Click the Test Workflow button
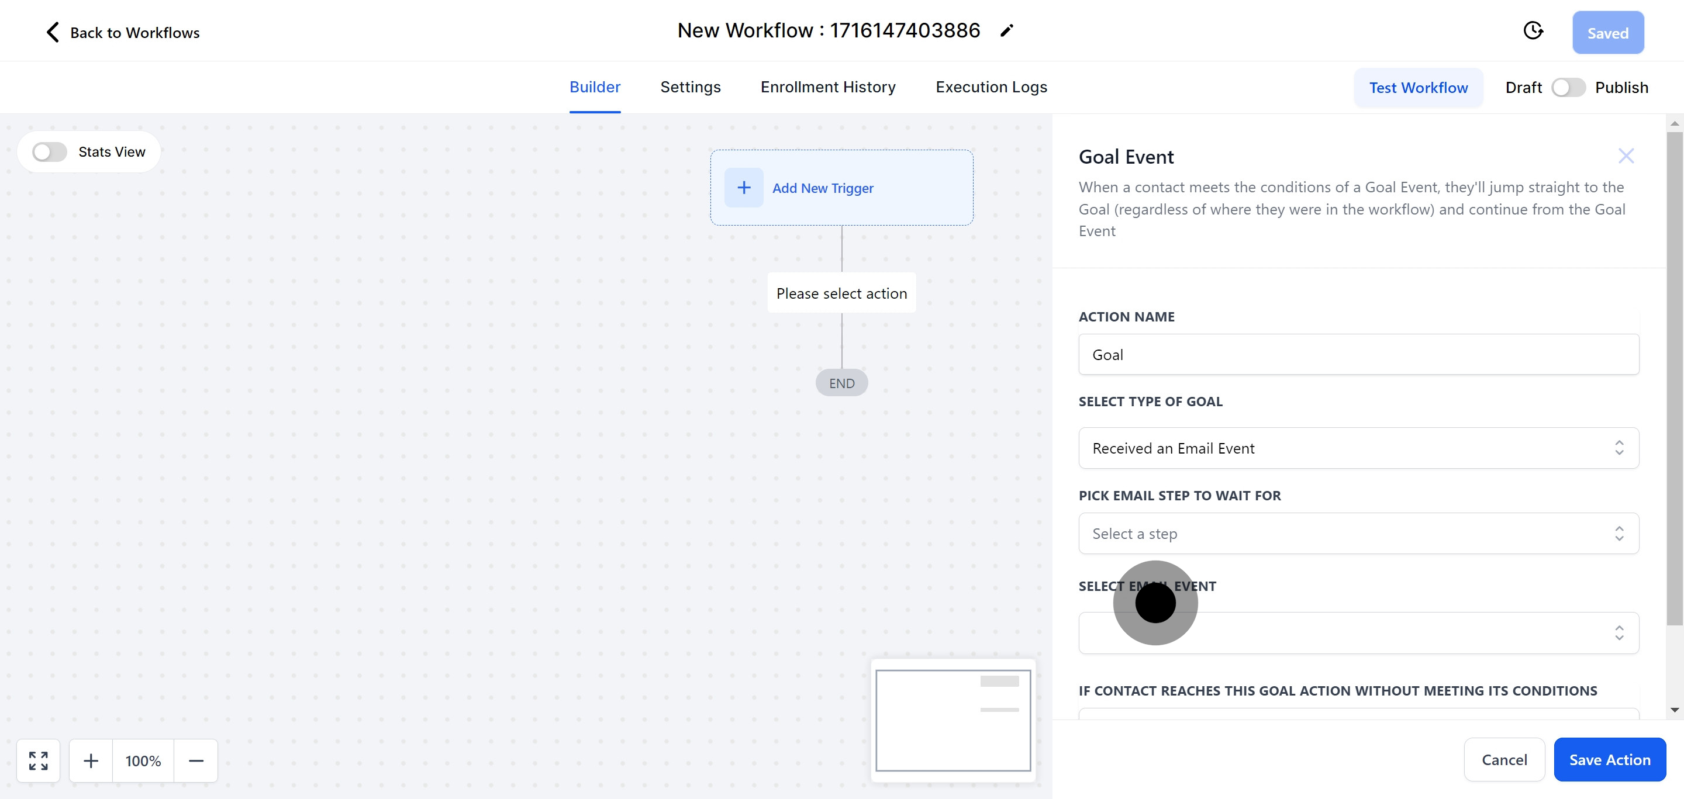The width and height of the screenshot is (1684, 799). (x=1418, y=88)
